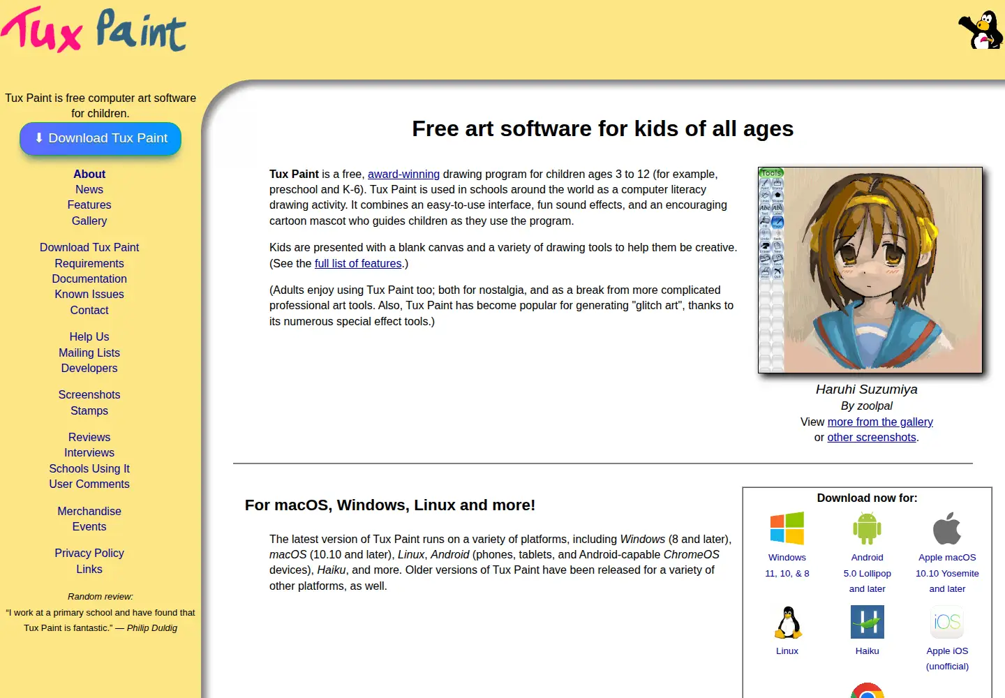
Task: Click the Apple macOS 10.10 Yosemite link
Action: click(x=947, y=573)
